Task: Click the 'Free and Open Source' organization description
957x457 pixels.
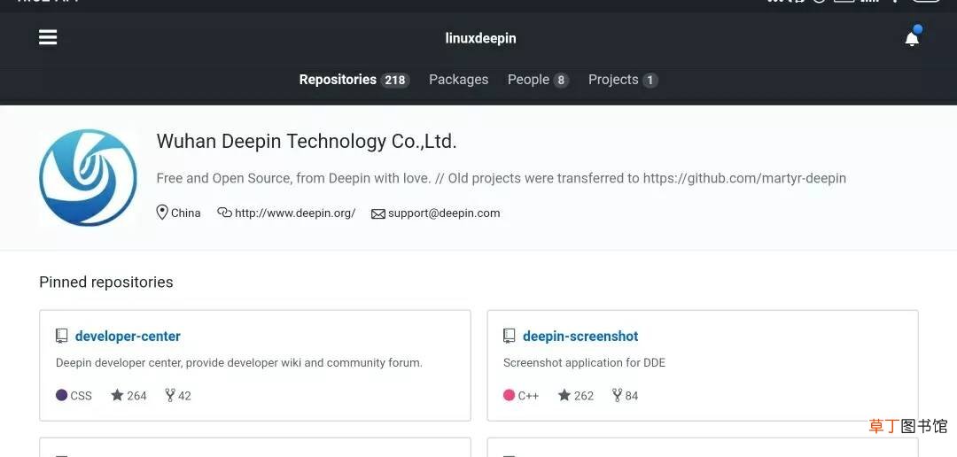Action: [501, 178]
